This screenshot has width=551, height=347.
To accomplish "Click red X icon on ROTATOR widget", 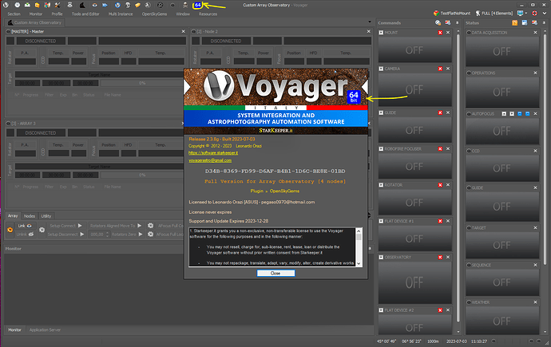I will pos(440,185).
